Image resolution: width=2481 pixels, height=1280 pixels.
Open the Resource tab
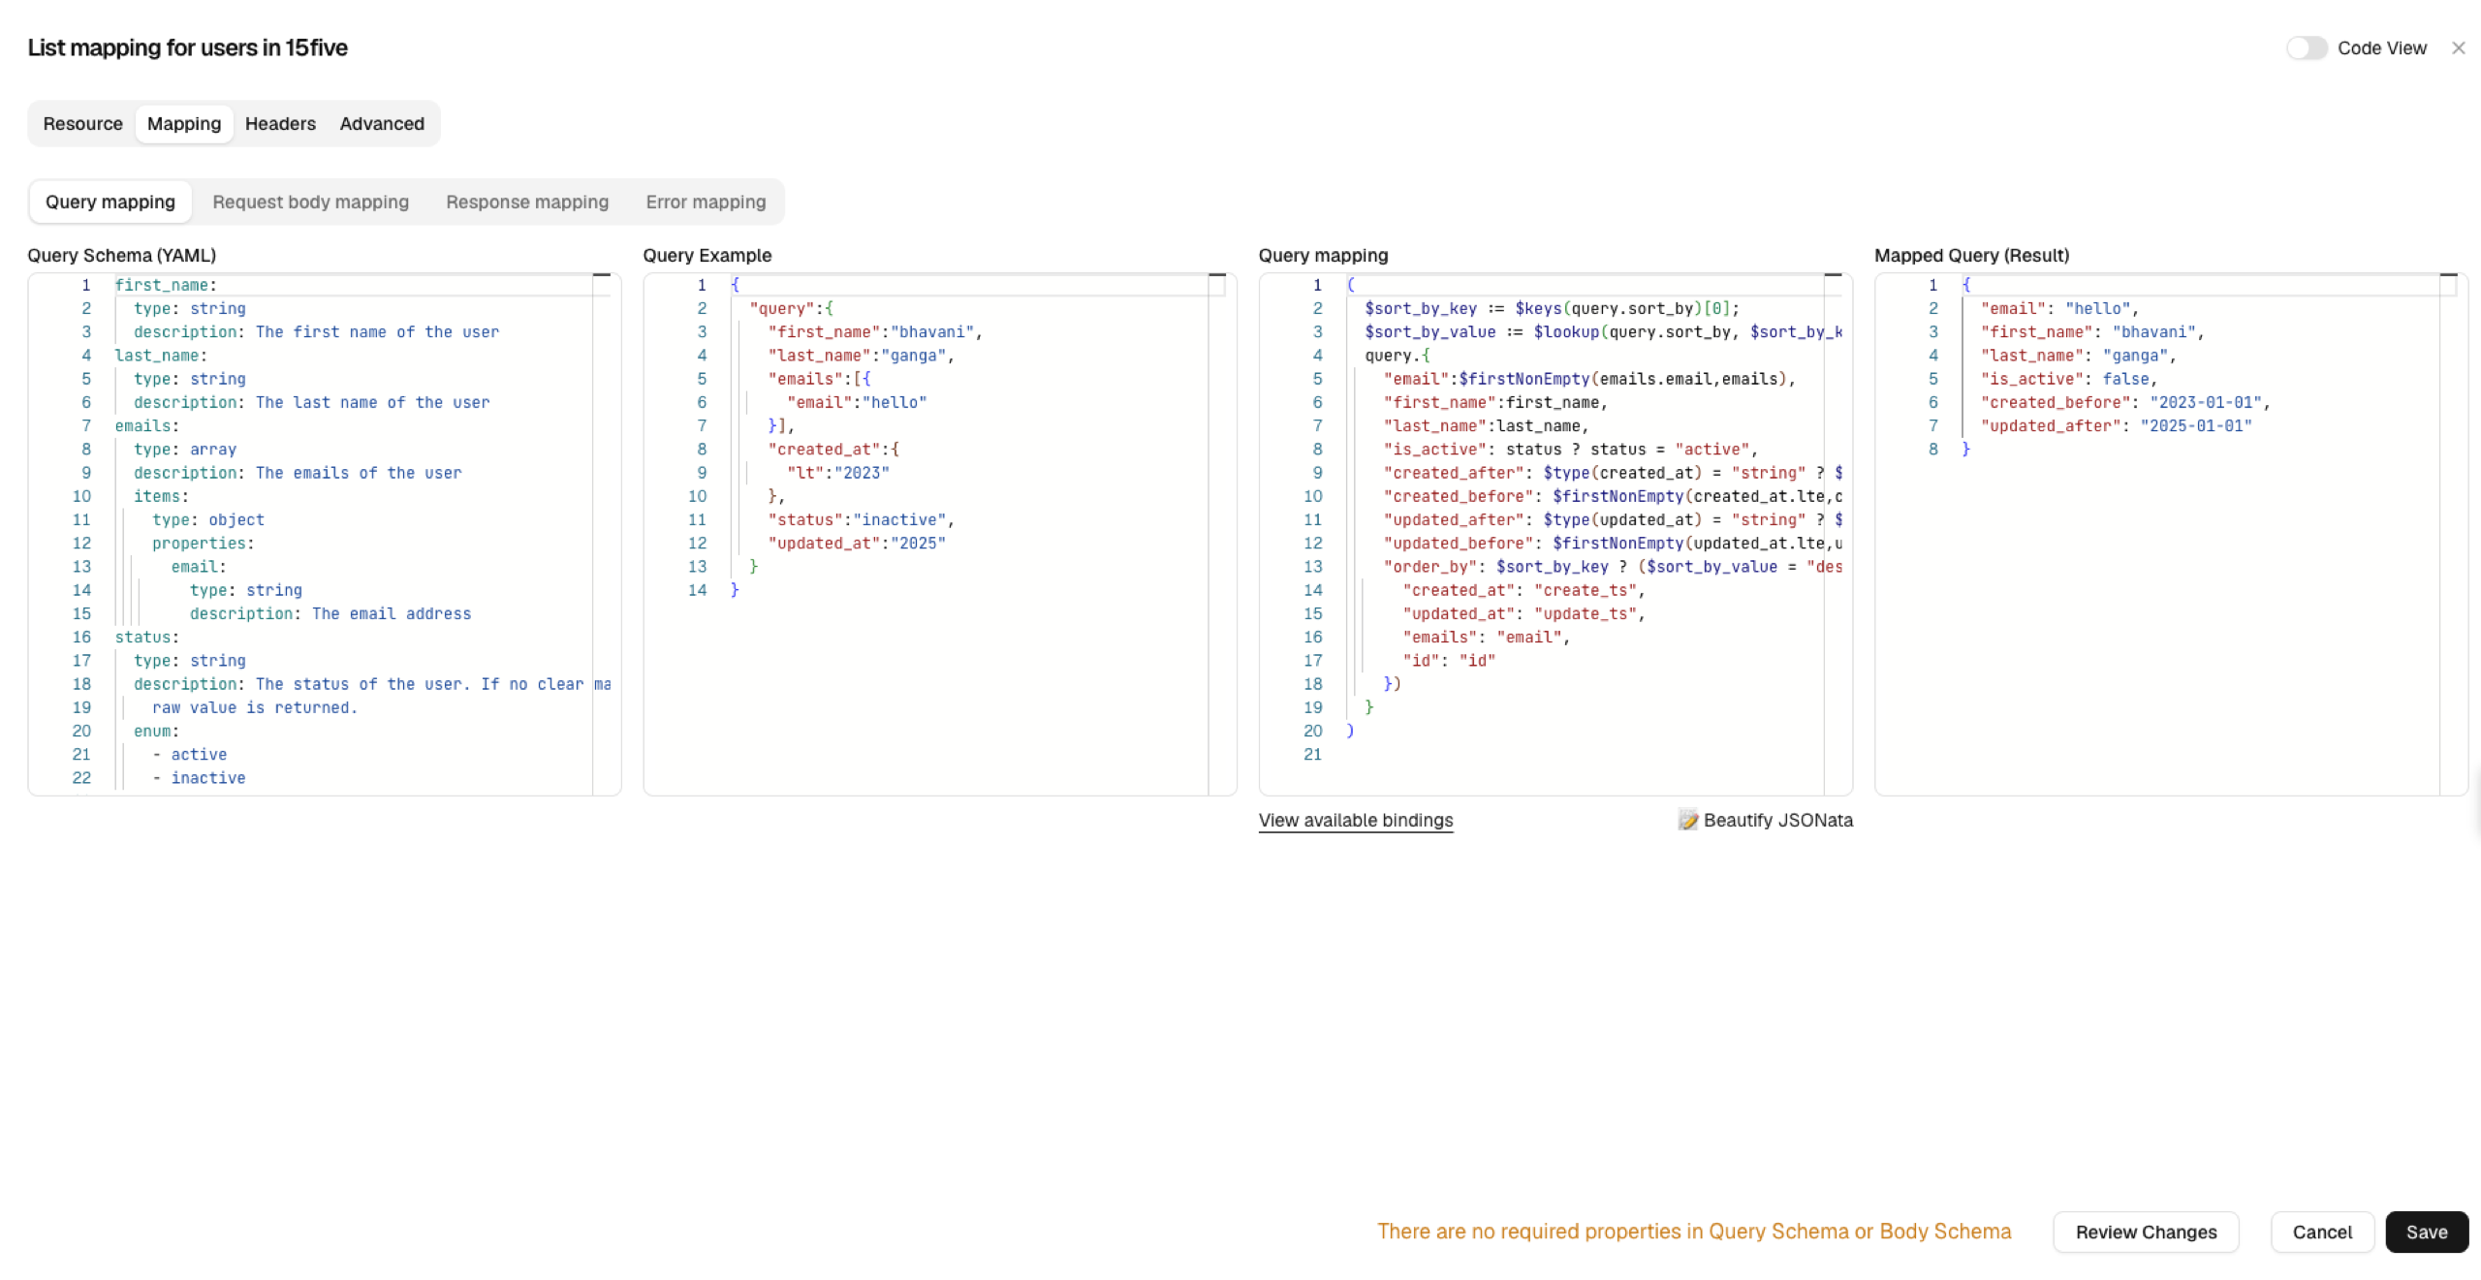click(82, 124)
